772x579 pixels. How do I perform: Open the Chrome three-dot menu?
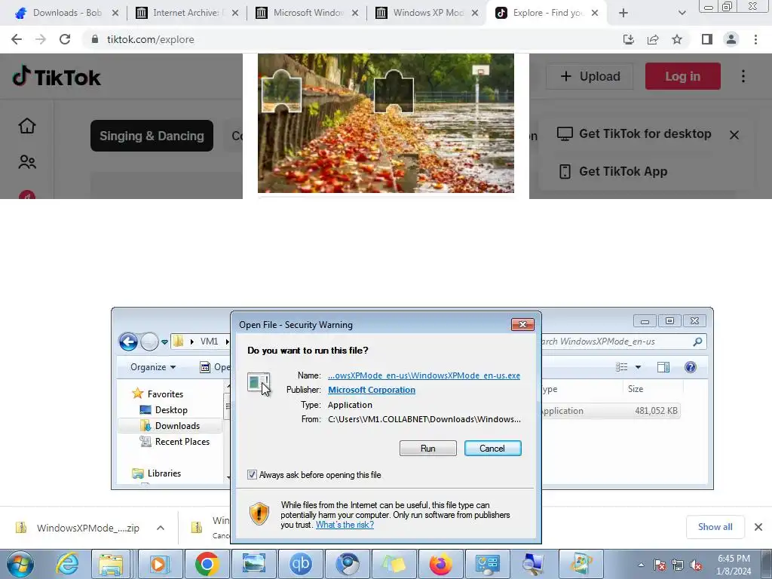pyautogui.click(x=755, y=39)
